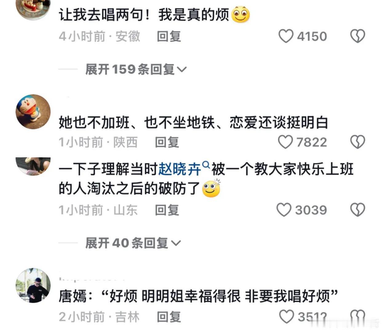Expand the 159 replies thread
The height and width of the screenshot is (332, 382).
(x=136, y=69)
